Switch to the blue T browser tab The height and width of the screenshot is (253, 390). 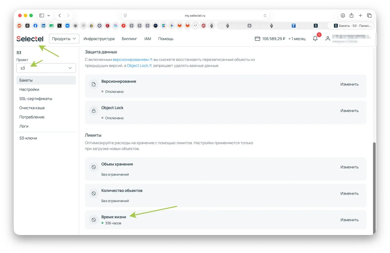pos(294,26)
